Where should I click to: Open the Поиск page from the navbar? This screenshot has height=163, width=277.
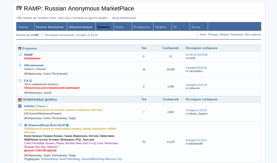pos(119,27)
